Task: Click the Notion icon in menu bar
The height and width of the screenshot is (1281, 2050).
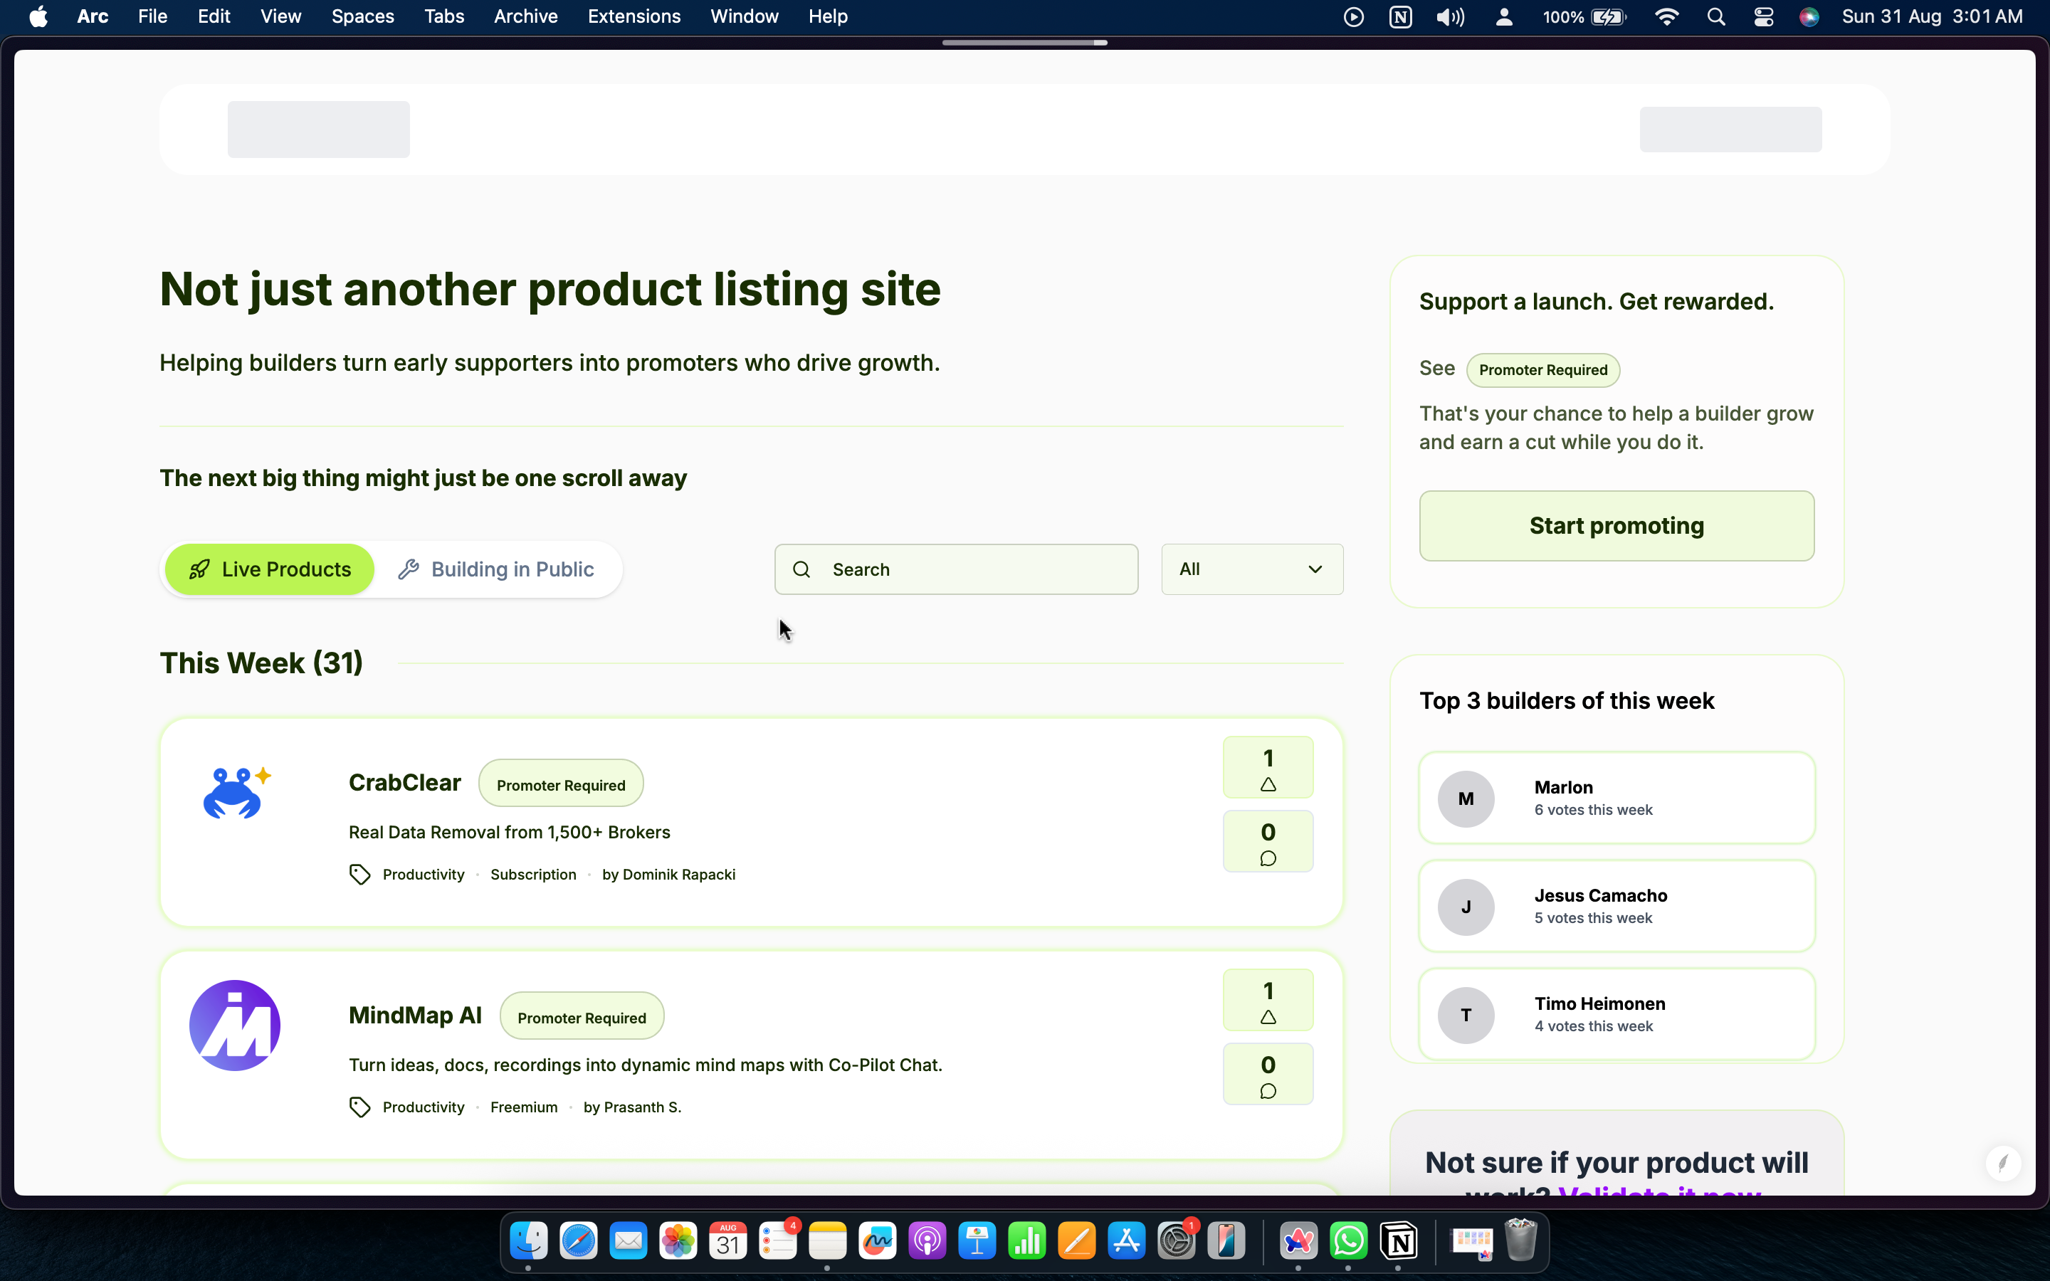Action: (x=1400, y=17)
